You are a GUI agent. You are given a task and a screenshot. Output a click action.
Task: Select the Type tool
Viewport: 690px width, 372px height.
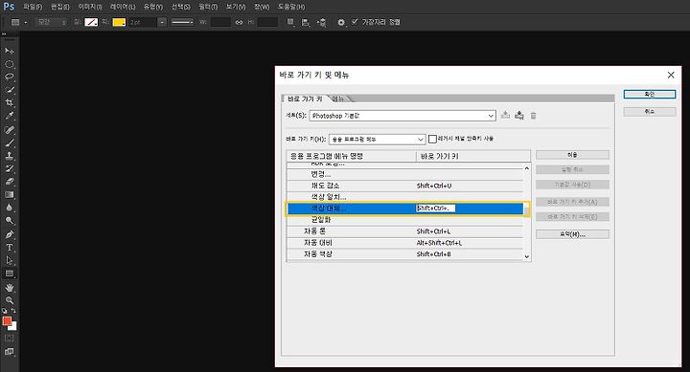click(x=10, y=248)
